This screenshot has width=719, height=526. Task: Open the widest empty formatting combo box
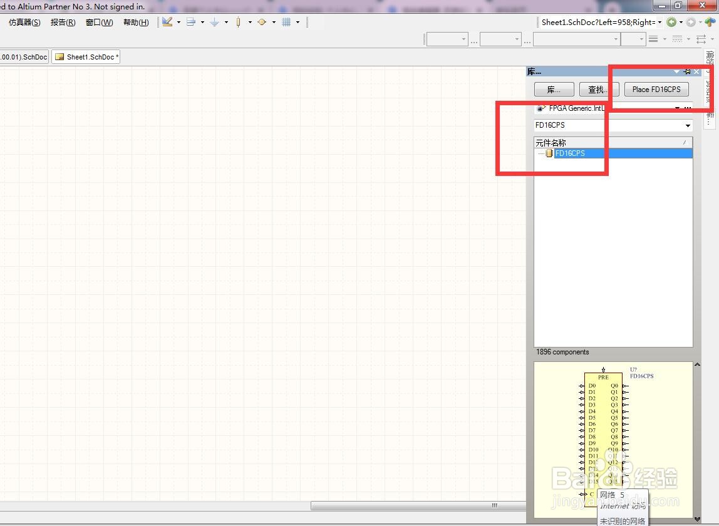(x=576, y=39)
